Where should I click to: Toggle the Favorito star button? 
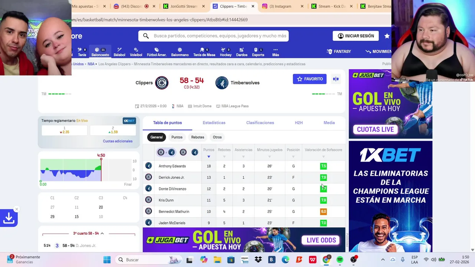[x=309, y=79]
